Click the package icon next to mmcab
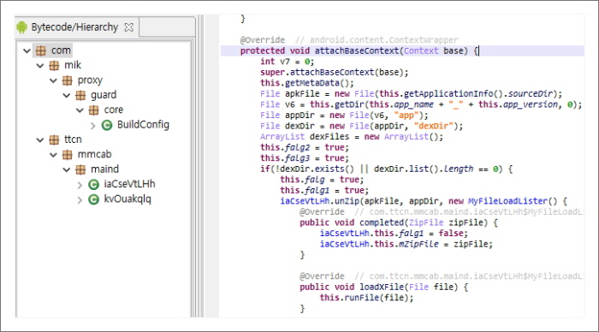Image resolution: width=599 pixels, height=332 pixels. click(x=68, y=155)
